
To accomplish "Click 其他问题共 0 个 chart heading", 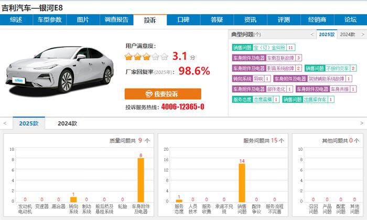I will tap(340, 140).
